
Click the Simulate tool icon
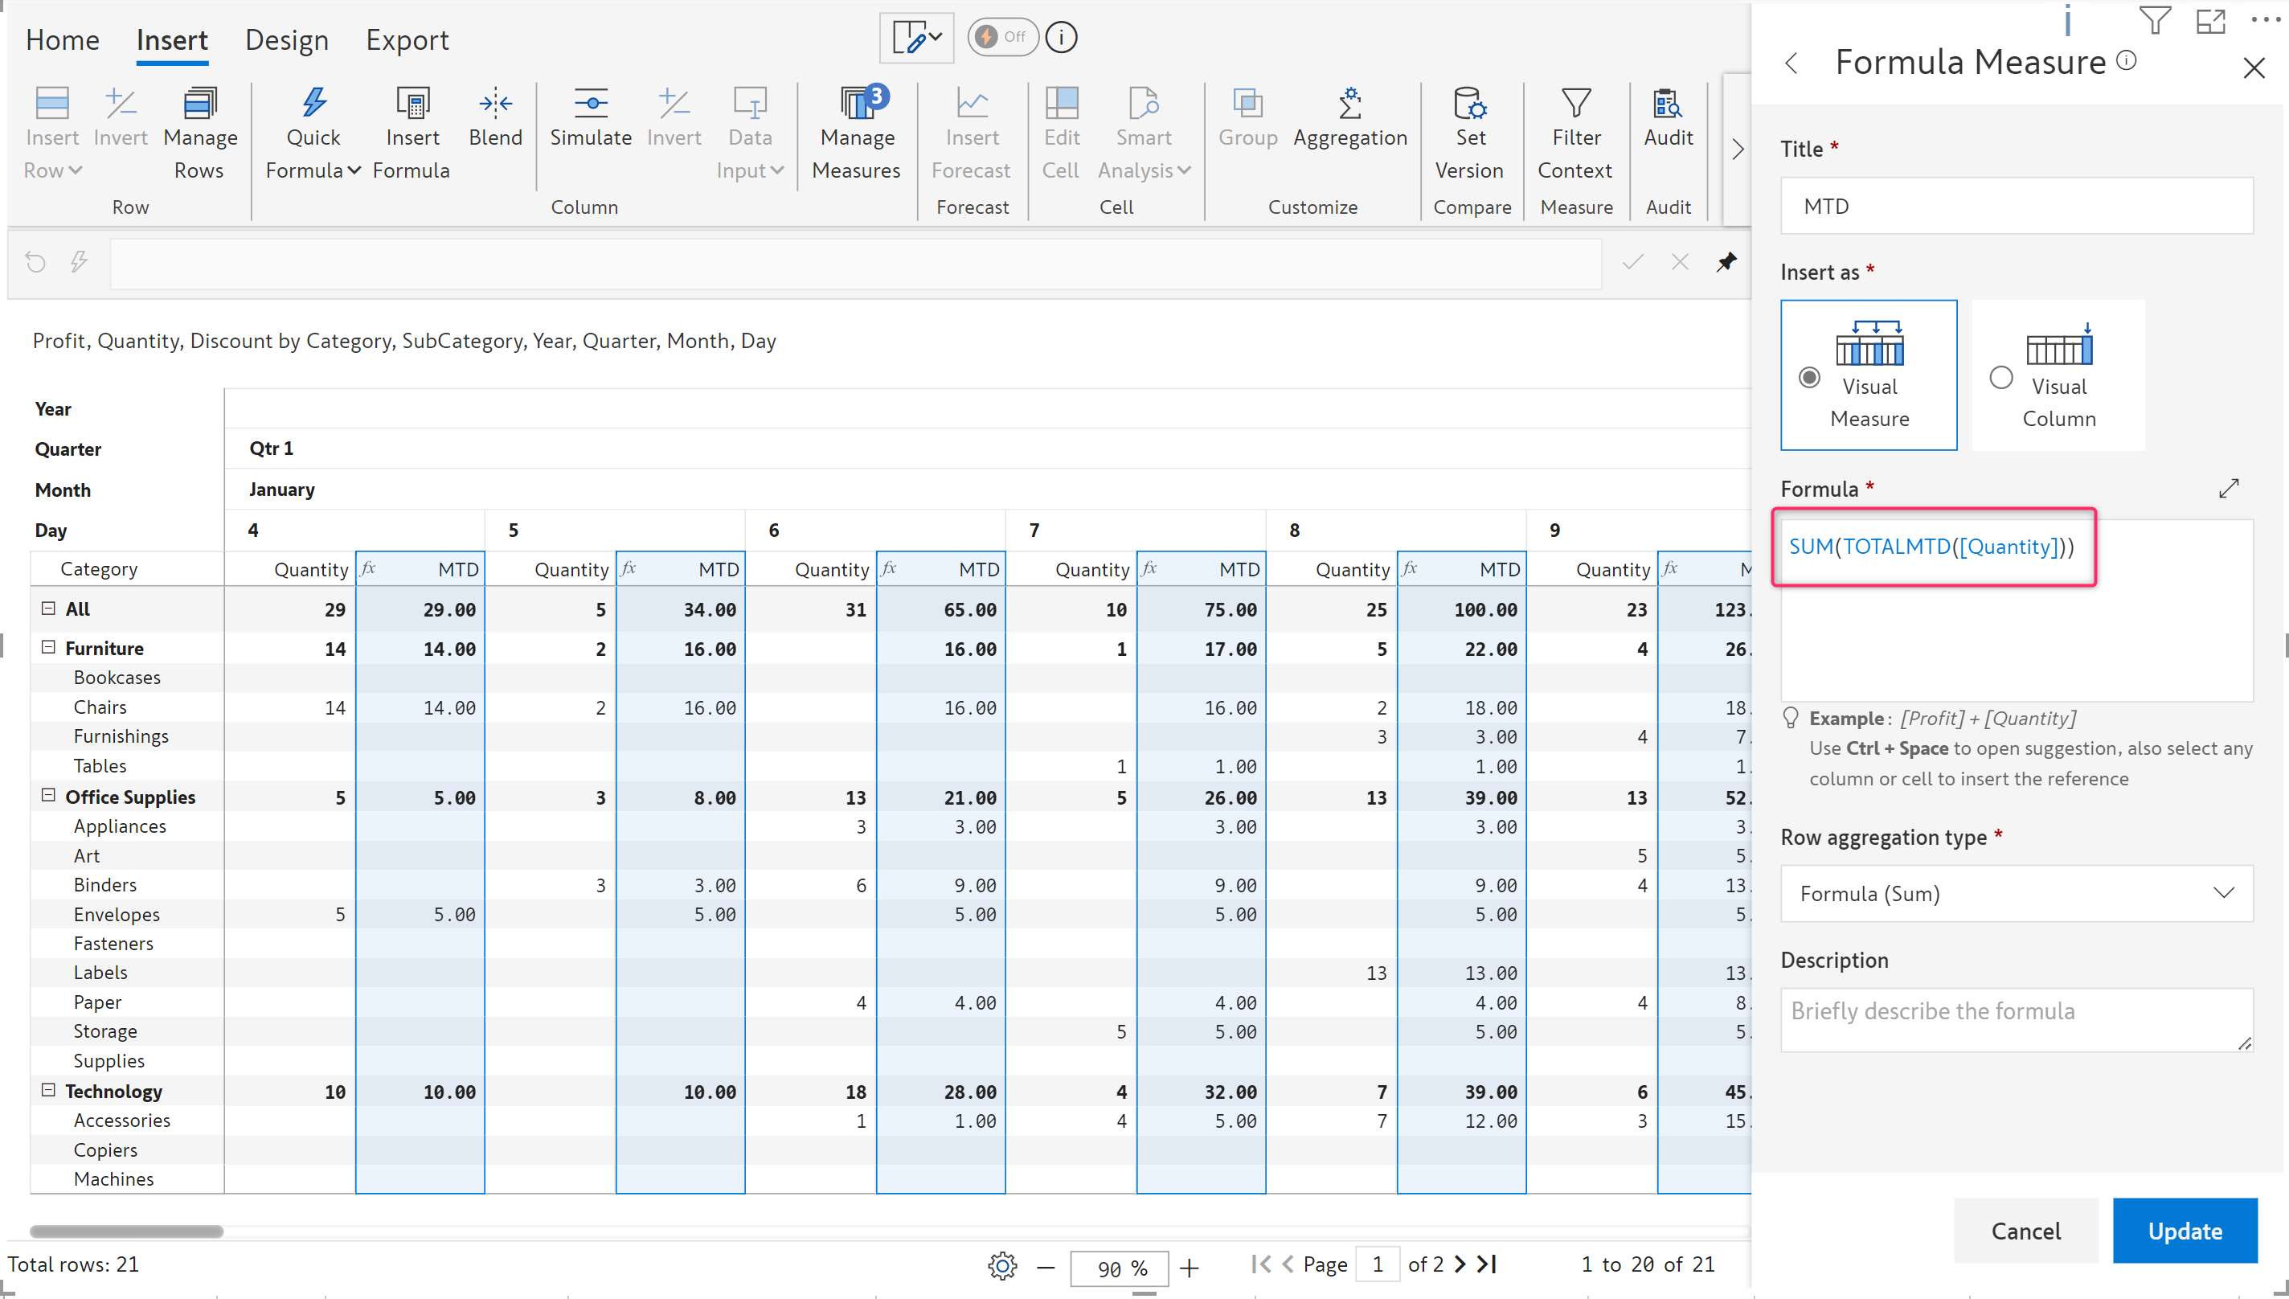click(591, 106)
